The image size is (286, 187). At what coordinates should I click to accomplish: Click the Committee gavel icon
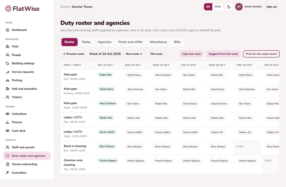(x=7, y=173)
